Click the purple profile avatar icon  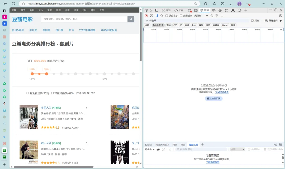click(x=239, y=4)
